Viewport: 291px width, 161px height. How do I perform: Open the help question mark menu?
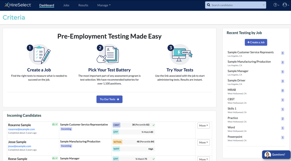coord(276,5)
